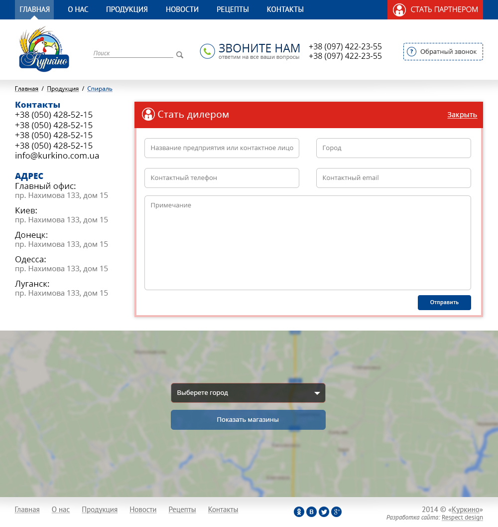Click the Kurkino logo image
498x527 pixels.
tap(44, 50)
